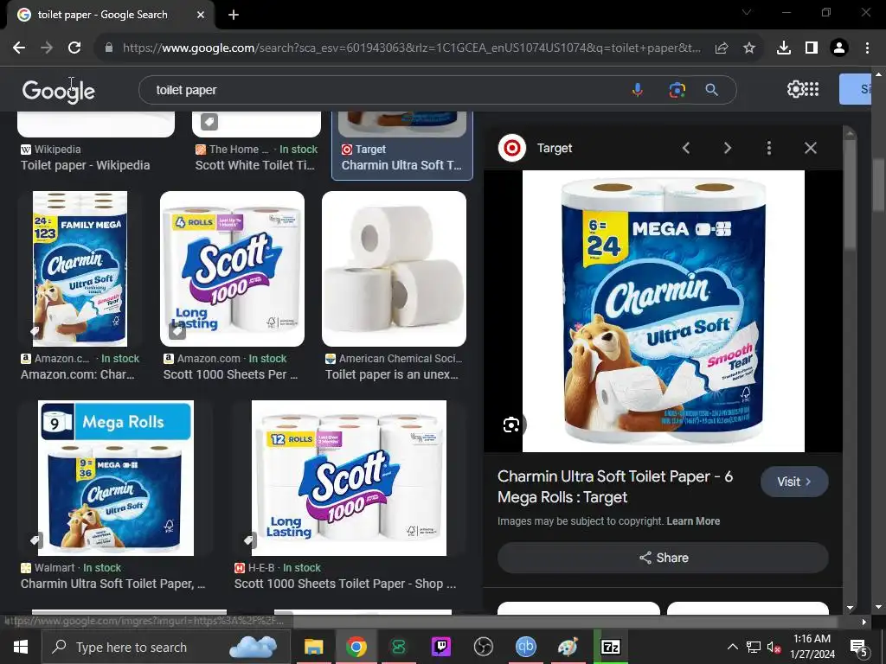
Task: Click the magnifying glass search button
Action: pos(711,90)
